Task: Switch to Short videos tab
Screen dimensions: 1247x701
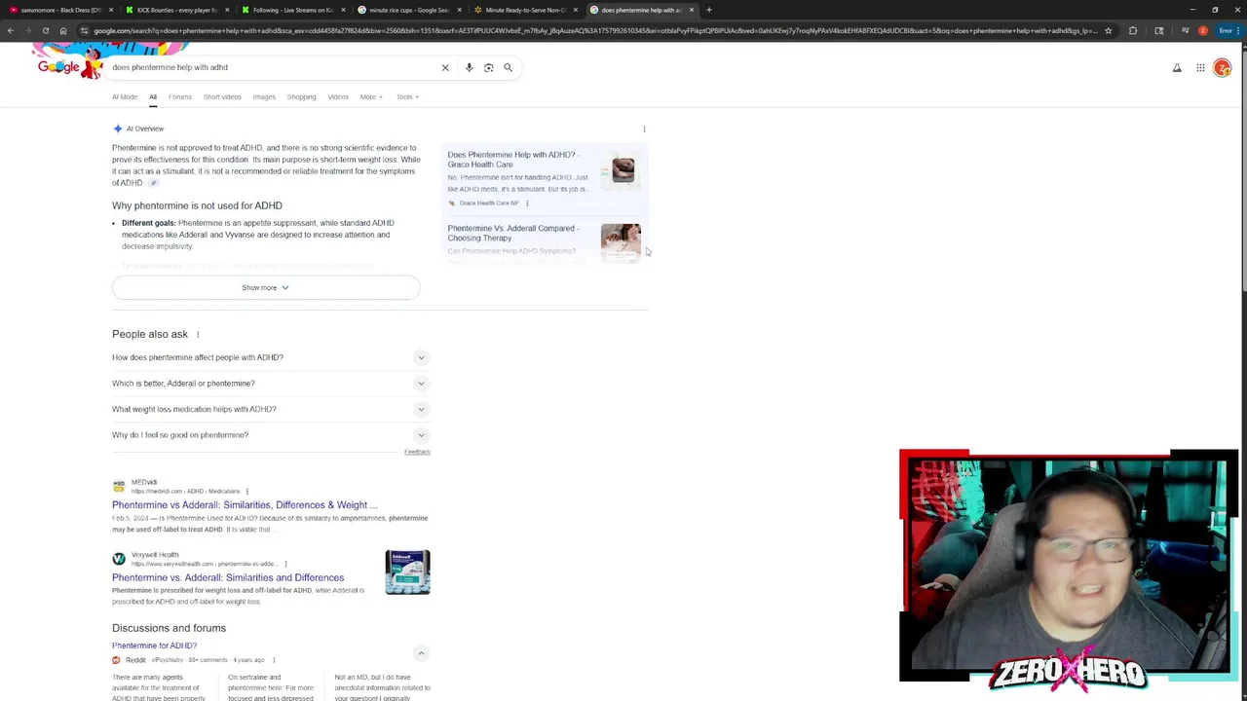Action: (222, 96)
